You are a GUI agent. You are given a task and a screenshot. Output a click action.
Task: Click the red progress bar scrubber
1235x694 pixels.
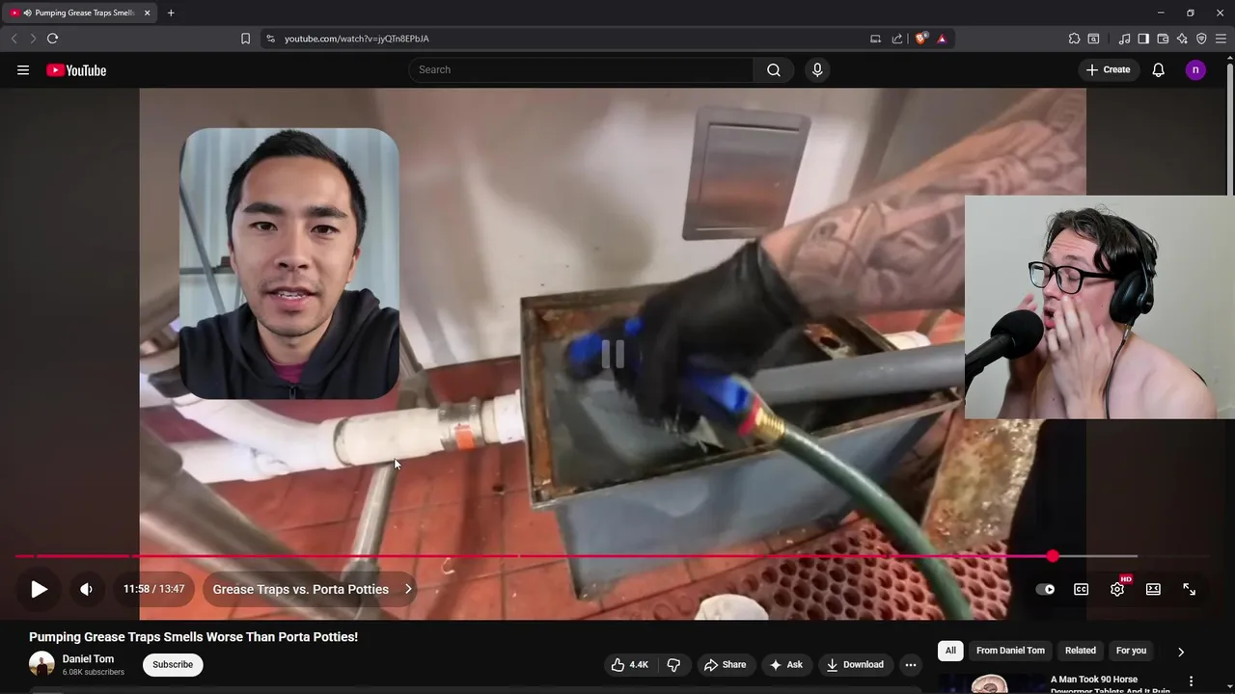tap(1053, 556)
